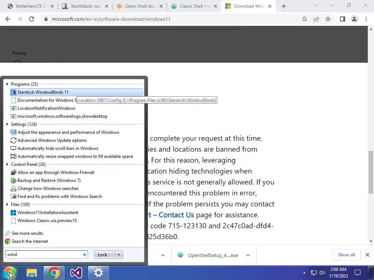Select the Download Windows tab
Image resolution: width=374 pixels, height=280 pixels.
pyautogui.click(x=248, y=6)
